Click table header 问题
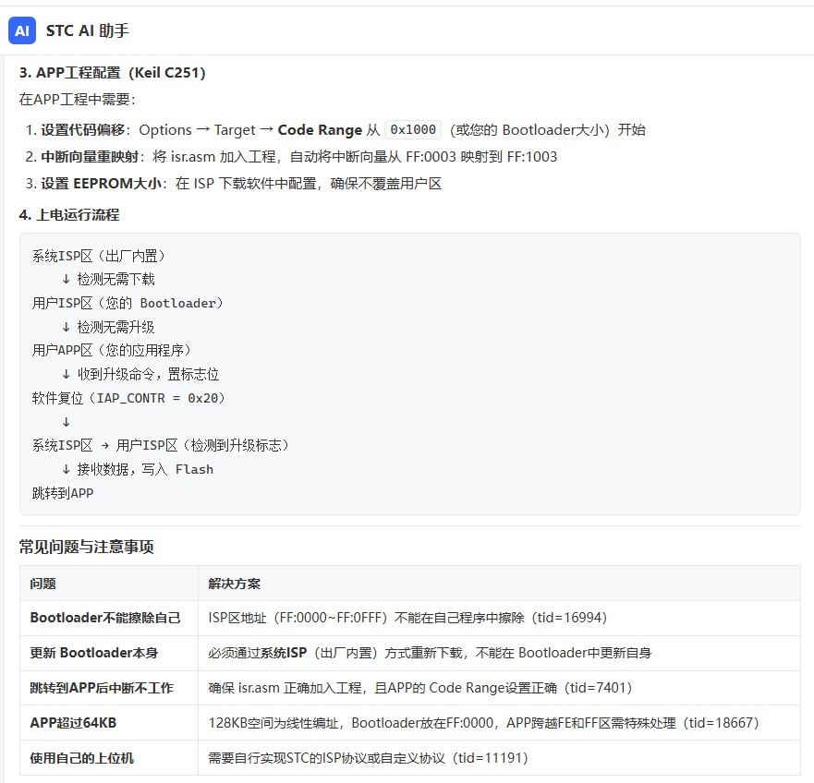The width and height of the screenshot is (814, 783). tap(109, 584)
